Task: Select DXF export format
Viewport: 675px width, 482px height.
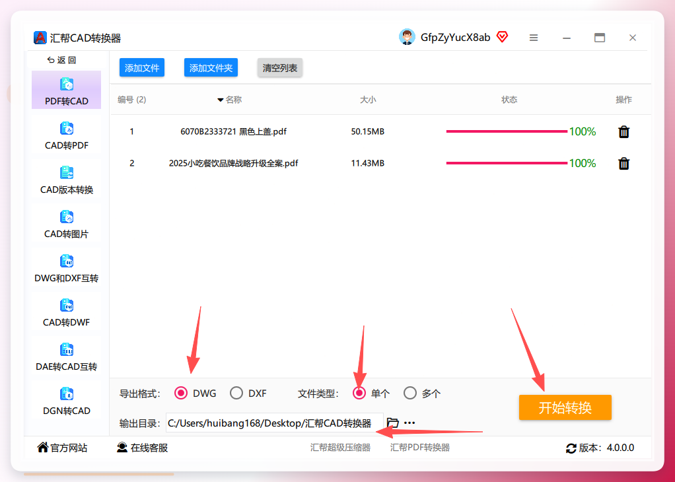Action: [x=236, y=393]
